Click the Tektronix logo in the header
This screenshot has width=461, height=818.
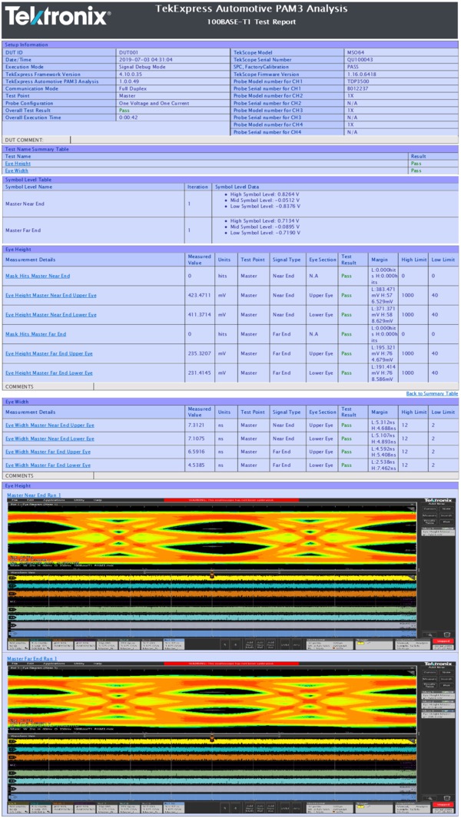pyautogui.click(x=58, y=16)
